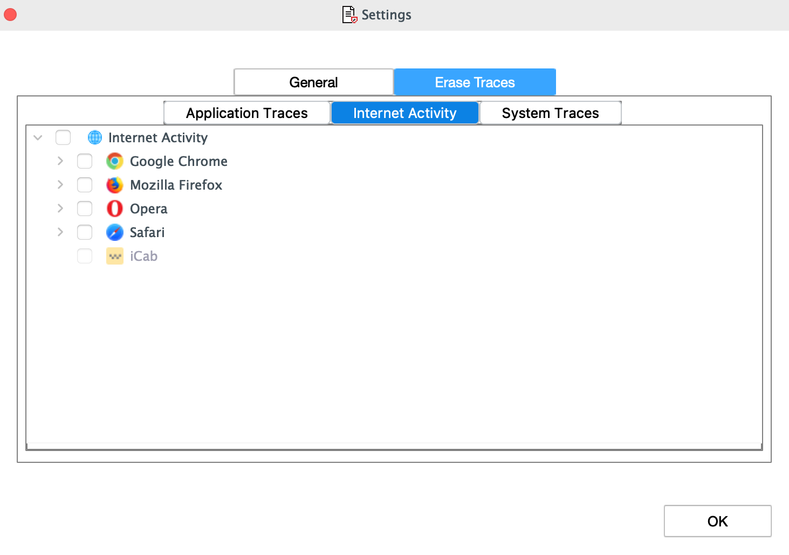Toggle the Opera checkbox
The image size is (789, 555).
85,209
